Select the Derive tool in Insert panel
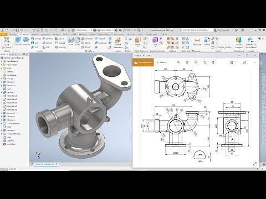Image resolution: width=266 pixels, height=199 pixels. [x=207, y=41]
